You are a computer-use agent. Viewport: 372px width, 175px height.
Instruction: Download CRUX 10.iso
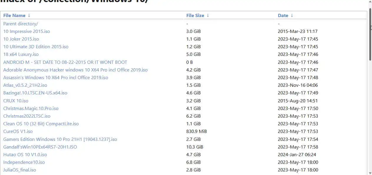(x=16, y=101)
